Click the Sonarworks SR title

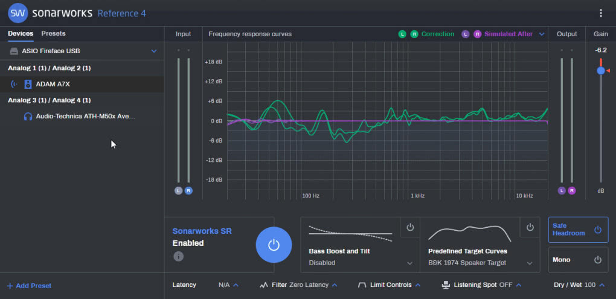tap(202, 231)
